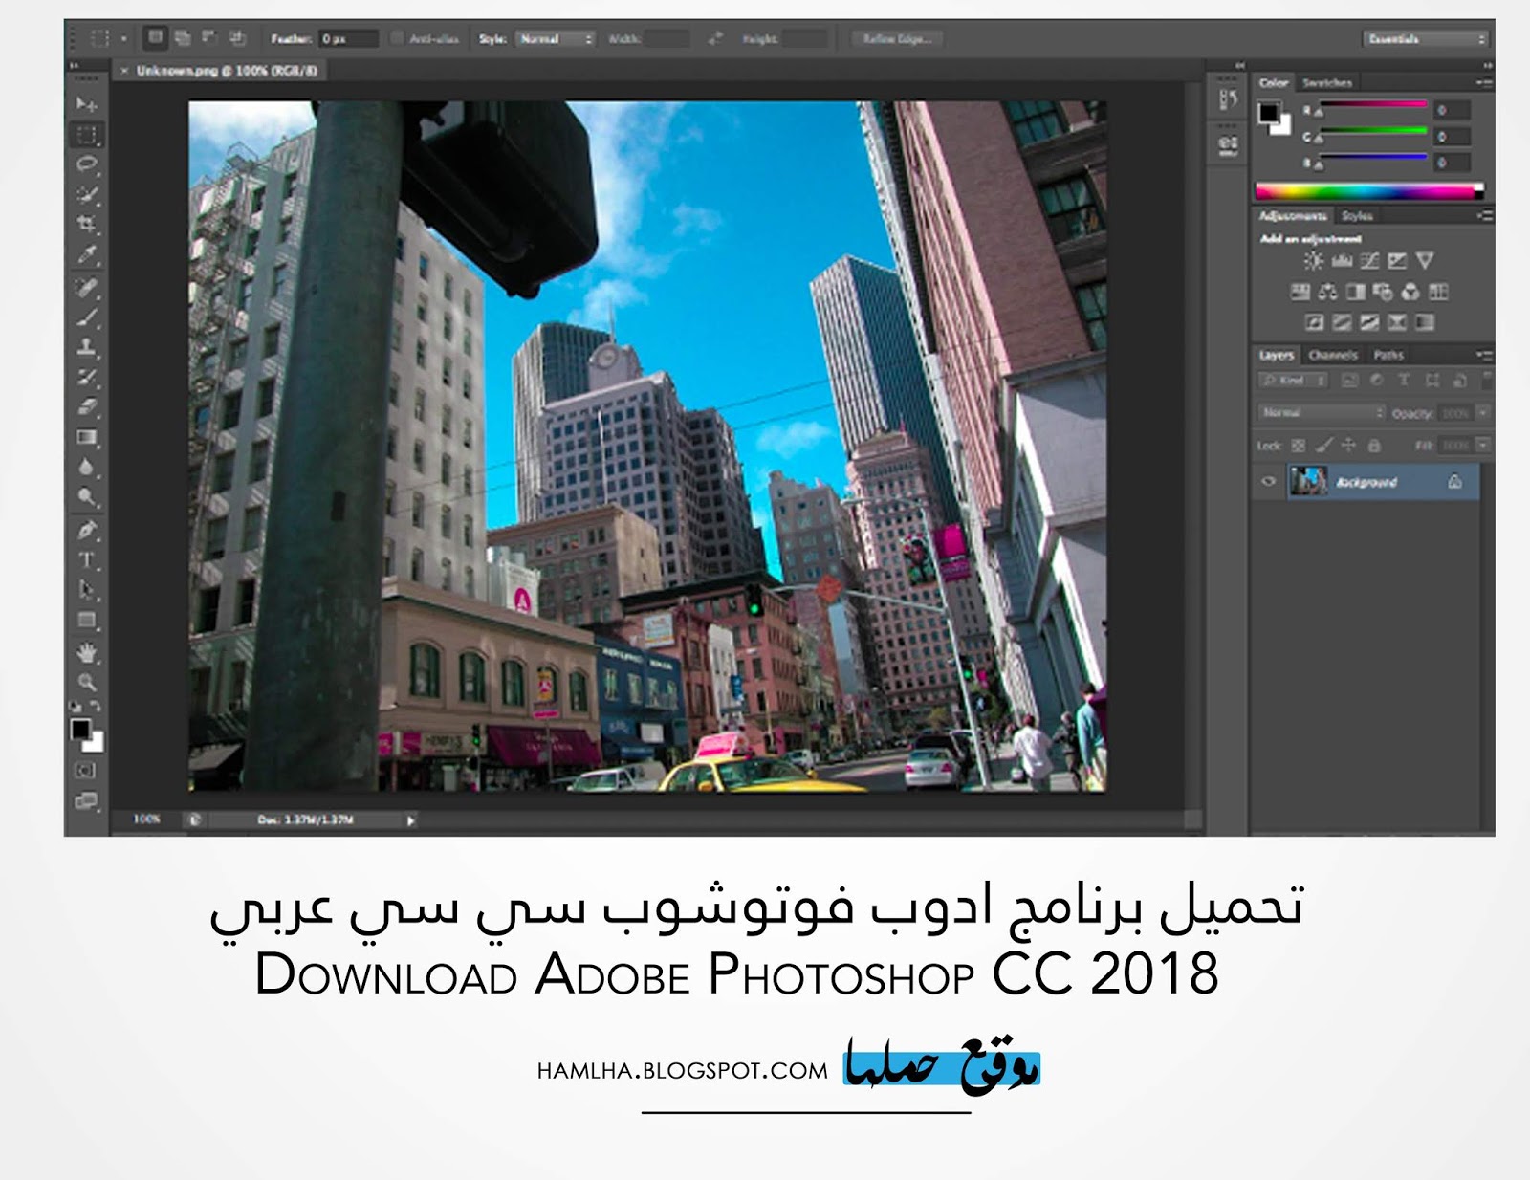
Task: Open the Fill slider dropdown arrow
Action: click(x=1483, y=446)
